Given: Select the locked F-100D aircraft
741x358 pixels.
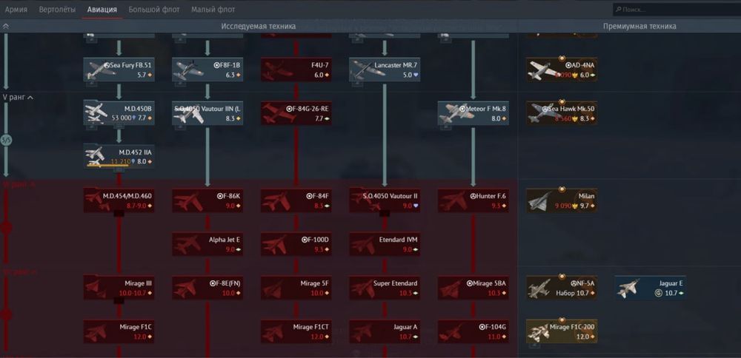Looking at the screenshot, I should [296, 244].
